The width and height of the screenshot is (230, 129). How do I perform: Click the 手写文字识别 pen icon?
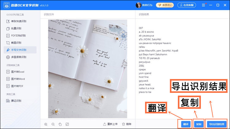coord(8,50)
